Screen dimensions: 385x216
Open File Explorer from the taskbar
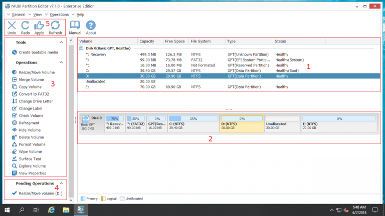coord(66,210)
